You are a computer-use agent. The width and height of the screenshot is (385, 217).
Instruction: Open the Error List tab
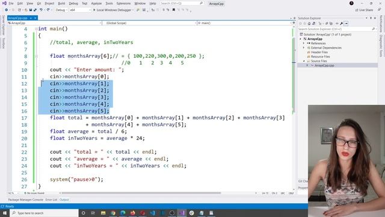click(x=51, y=200)
